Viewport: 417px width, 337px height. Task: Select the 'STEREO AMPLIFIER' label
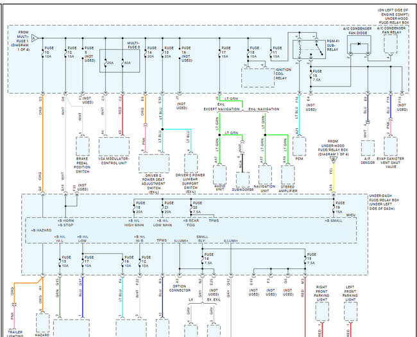pyautogui.click(x=288, y=188)
